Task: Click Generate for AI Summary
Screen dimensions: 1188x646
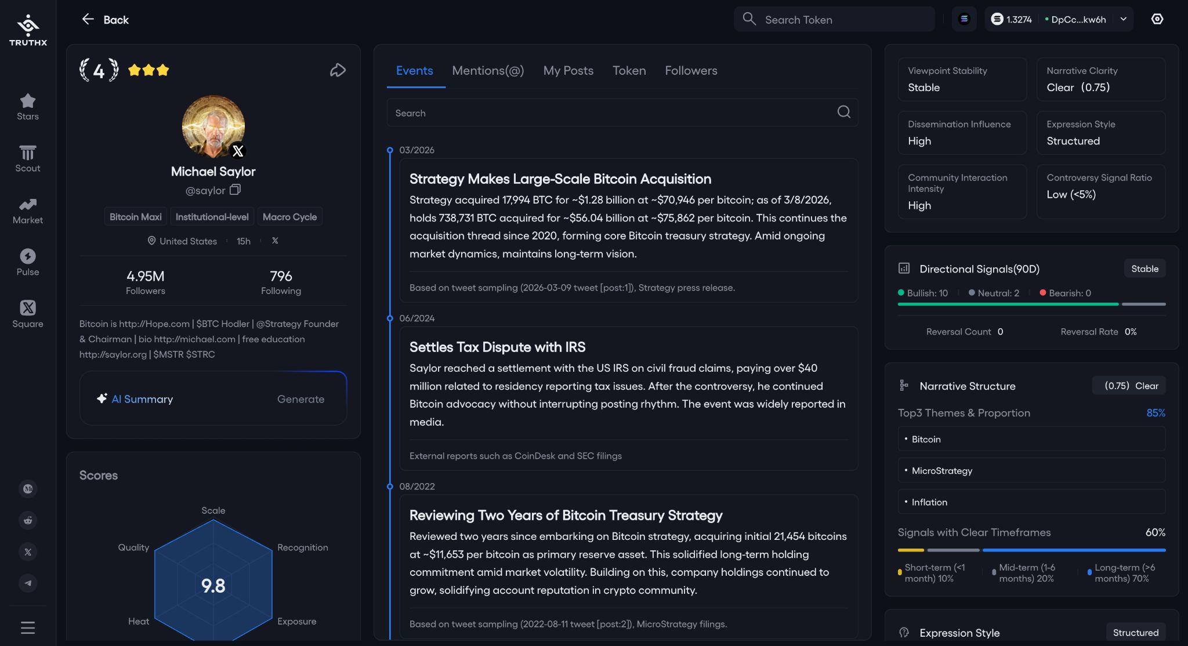Action: pos(300,399)
